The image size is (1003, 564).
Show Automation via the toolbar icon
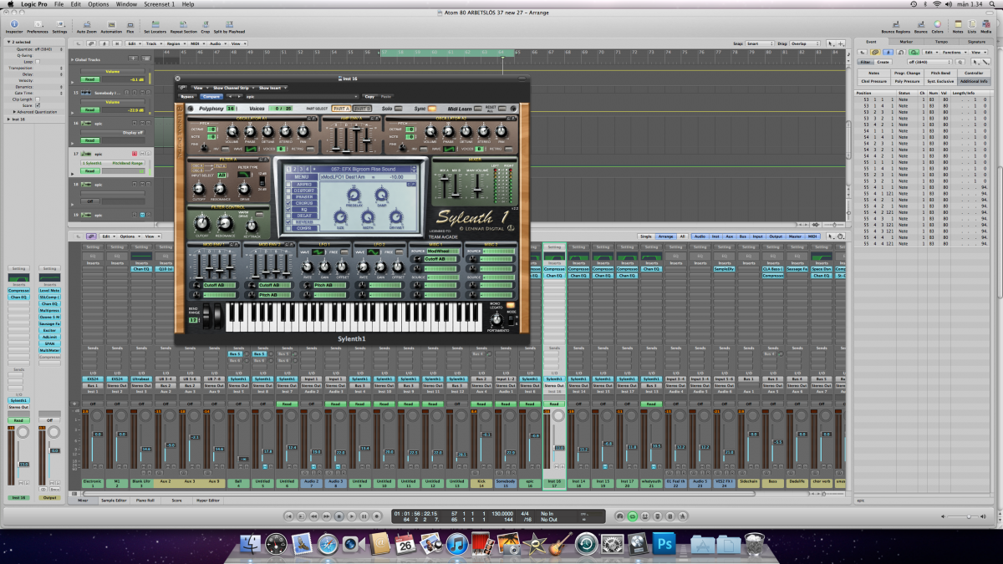pos(112,27)
